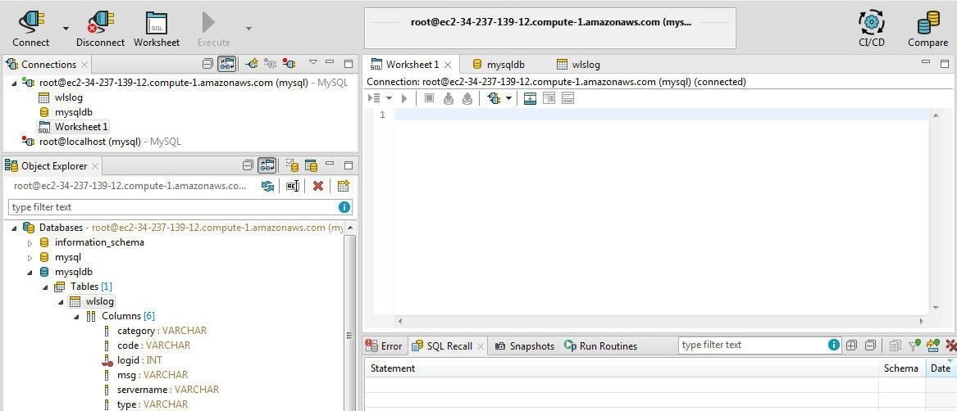Collapse the Columns [6] node
The width and height of the screenshot is (957, 411).
point(76,317)
